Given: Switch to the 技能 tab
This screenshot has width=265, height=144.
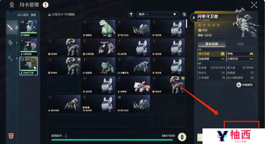Looking at the screenshot, I should [x=240, y=44].
